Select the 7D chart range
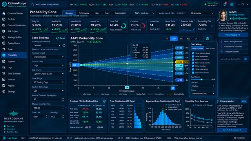Image resolution: width=251 pixels, height=141 pixels. [x=167, y=39]
